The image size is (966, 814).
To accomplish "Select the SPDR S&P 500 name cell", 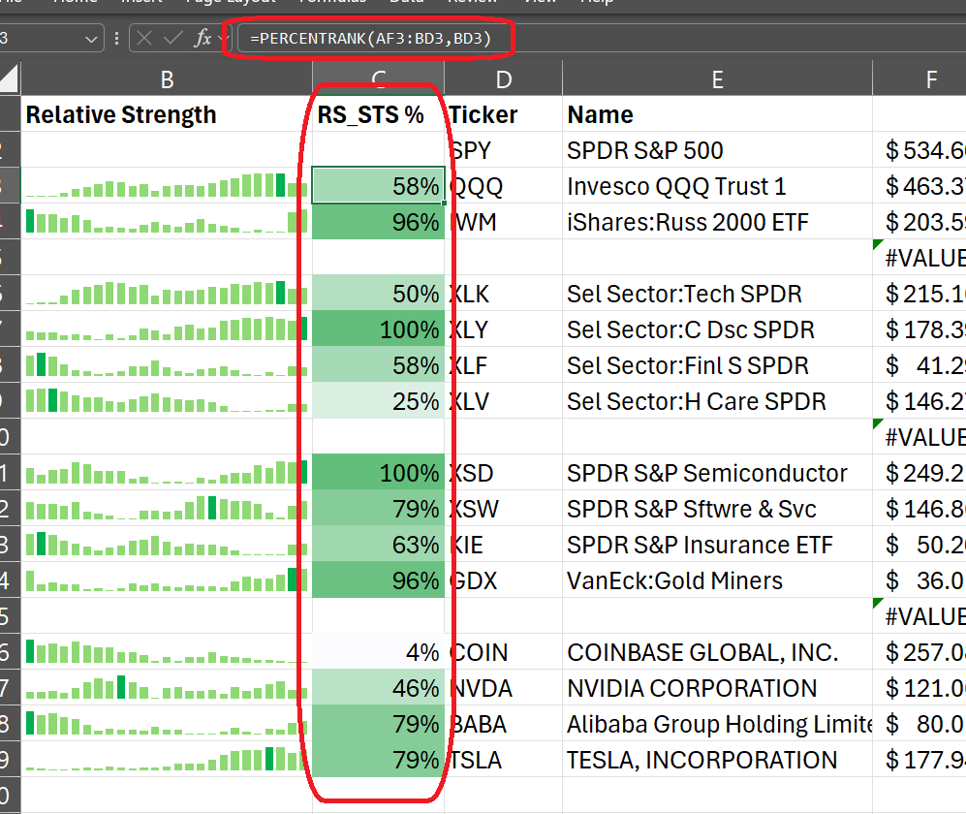I will tap(717, 150).
